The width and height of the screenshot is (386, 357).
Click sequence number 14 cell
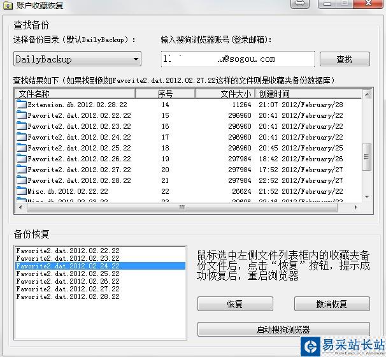(166, 105)
